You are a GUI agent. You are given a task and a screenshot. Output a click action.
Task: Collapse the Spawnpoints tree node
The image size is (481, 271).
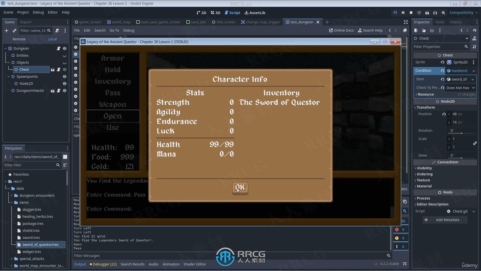[9, 77]
